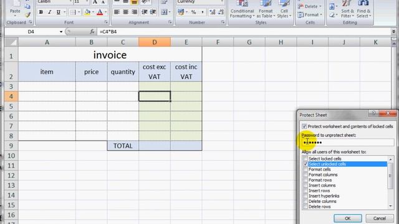Click Cancel in Protect Sheet dialog

pos(380,218)
